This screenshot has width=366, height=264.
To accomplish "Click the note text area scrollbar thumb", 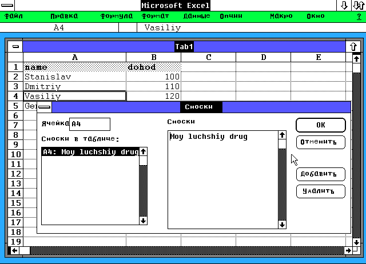I will point(282,144).
